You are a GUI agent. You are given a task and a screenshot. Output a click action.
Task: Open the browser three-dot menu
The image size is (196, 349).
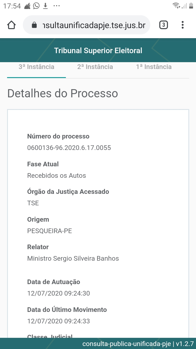[x=182, y=25]
